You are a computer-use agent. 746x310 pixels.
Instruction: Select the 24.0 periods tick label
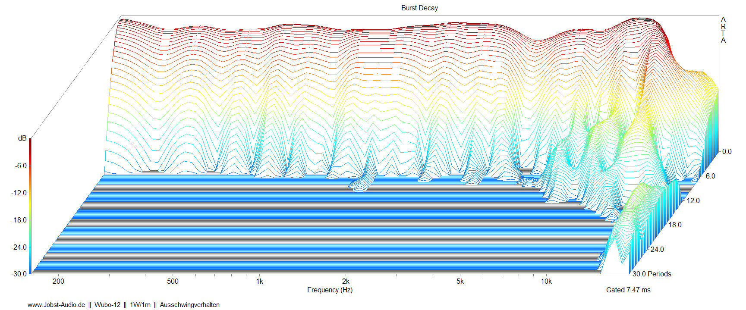pyautogui.click(x=657, y=249)
